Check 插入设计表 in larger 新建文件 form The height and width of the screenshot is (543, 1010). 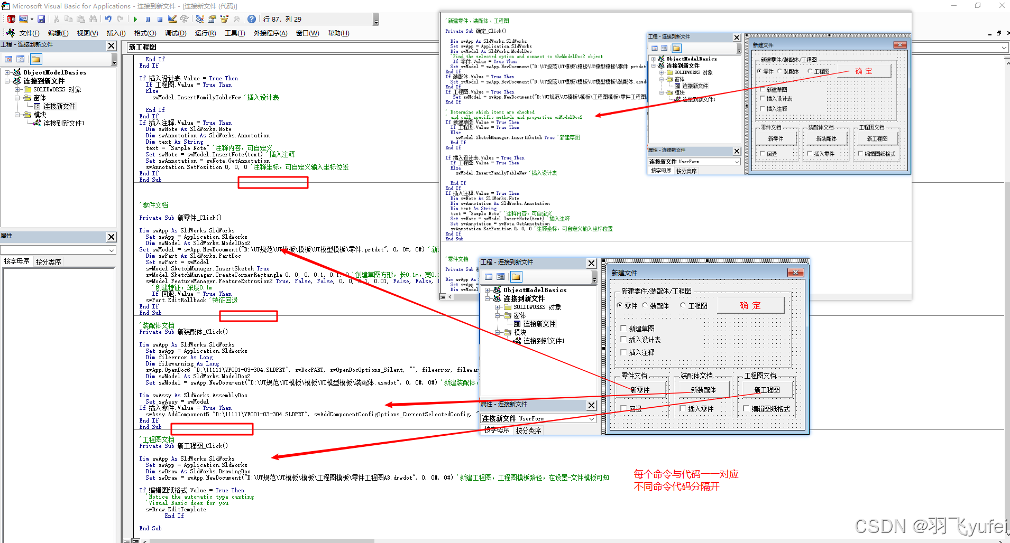(x=640, y=340)
